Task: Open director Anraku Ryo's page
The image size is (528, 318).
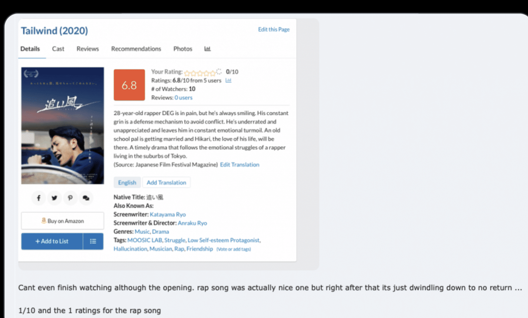Action: tap(192, 223)
